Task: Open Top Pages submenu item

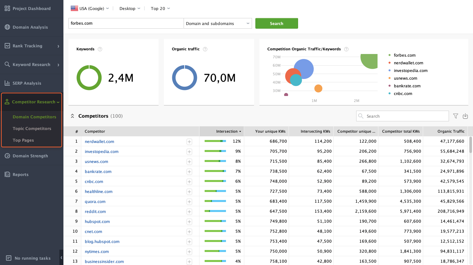Action: coord(23,140)
